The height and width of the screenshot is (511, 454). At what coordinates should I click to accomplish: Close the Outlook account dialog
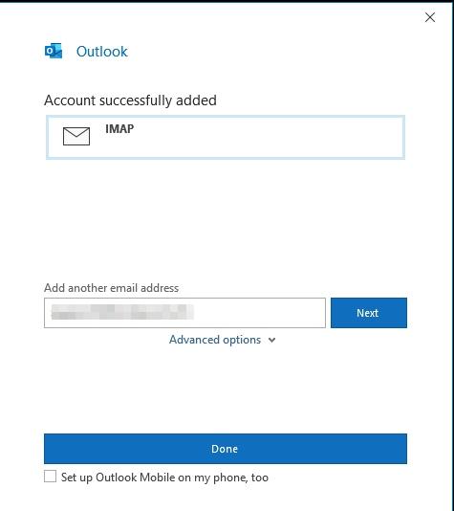pos(430,17)
